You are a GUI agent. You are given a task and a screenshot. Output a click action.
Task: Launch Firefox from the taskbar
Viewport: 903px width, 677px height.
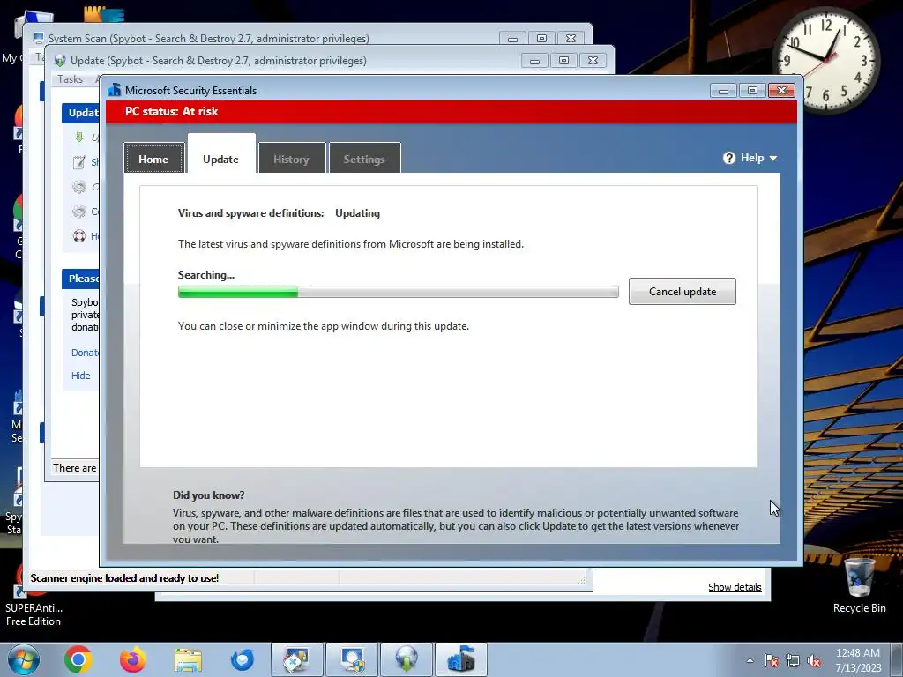point(132,659)
